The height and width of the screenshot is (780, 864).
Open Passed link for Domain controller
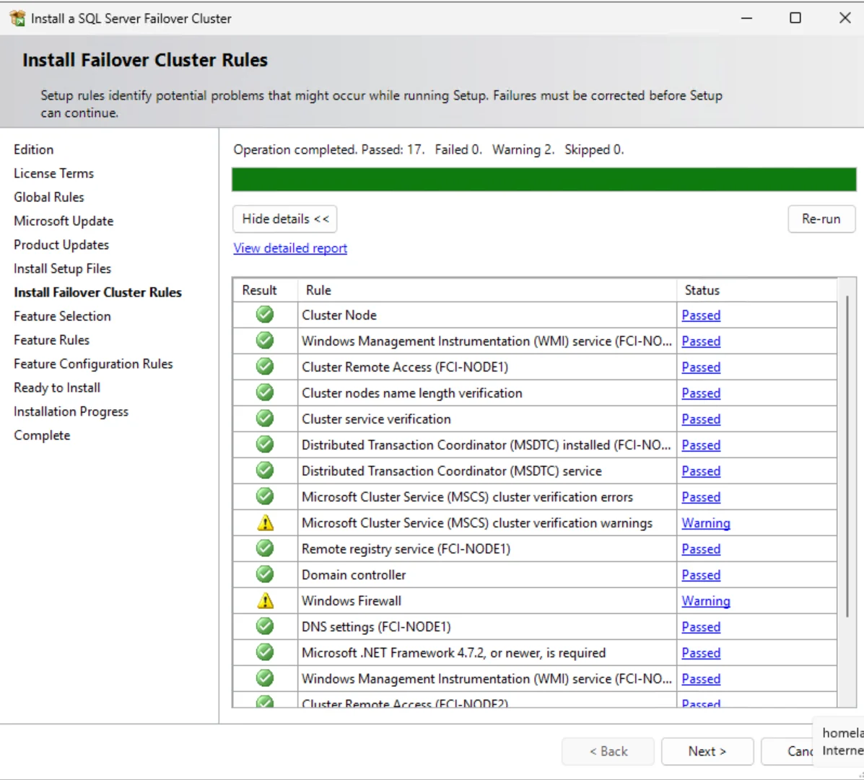point(701,575)
